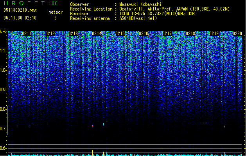Click the 0213 time marker
Image resolution: width=246 pixels, height=156 pixels.
[73, 34]
